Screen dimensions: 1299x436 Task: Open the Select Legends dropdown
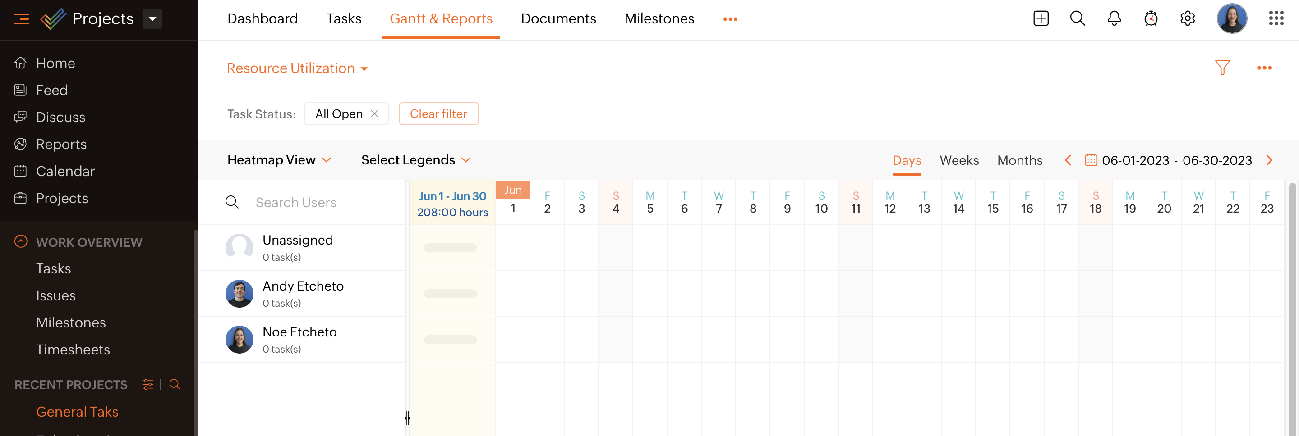[x=416, y=160]
